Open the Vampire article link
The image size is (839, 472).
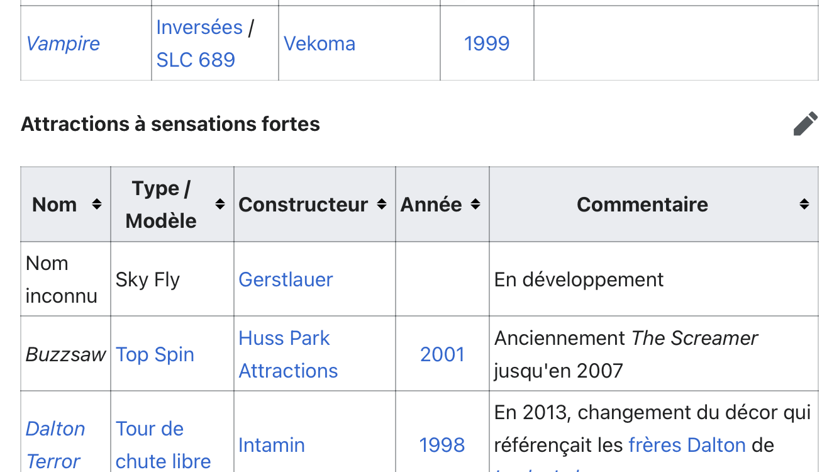point(63,44)
